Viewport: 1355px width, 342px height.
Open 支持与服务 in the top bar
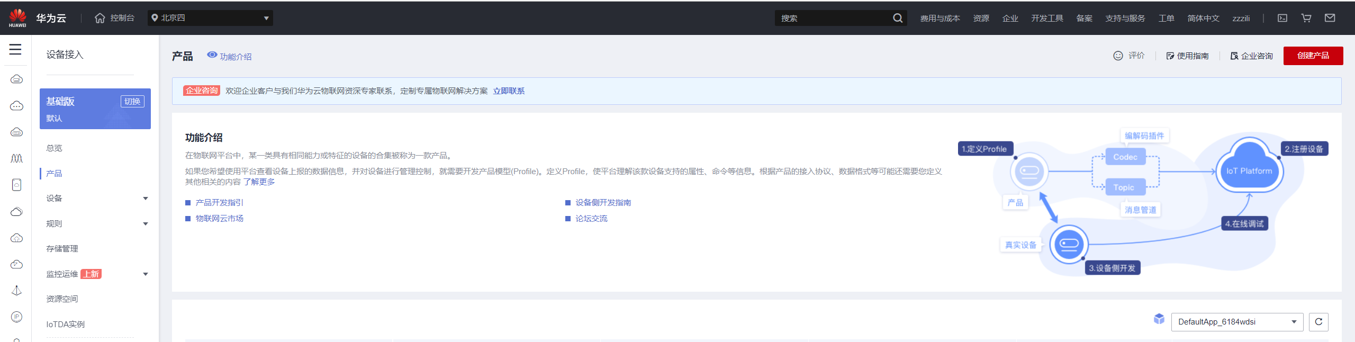[1125, 18]
